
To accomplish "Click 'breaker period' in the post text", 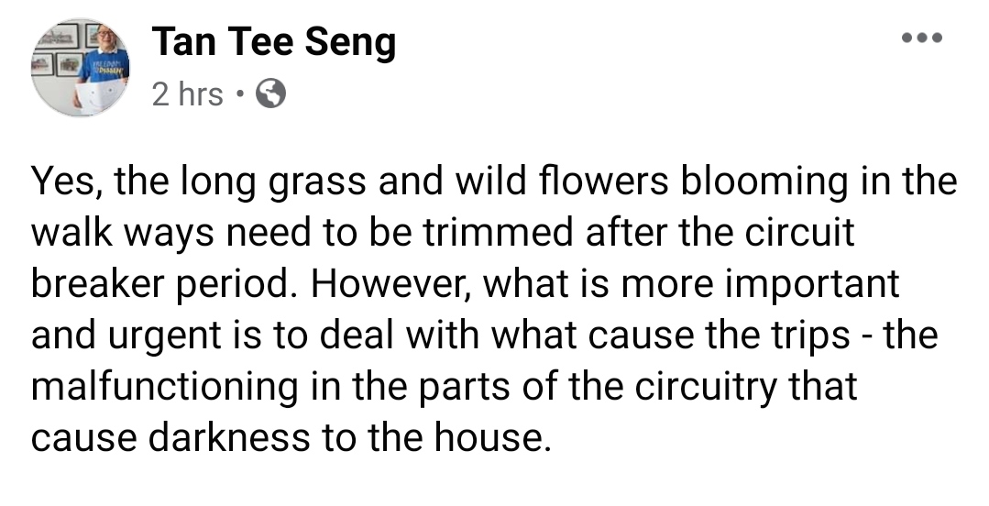I will pos(178,284).
